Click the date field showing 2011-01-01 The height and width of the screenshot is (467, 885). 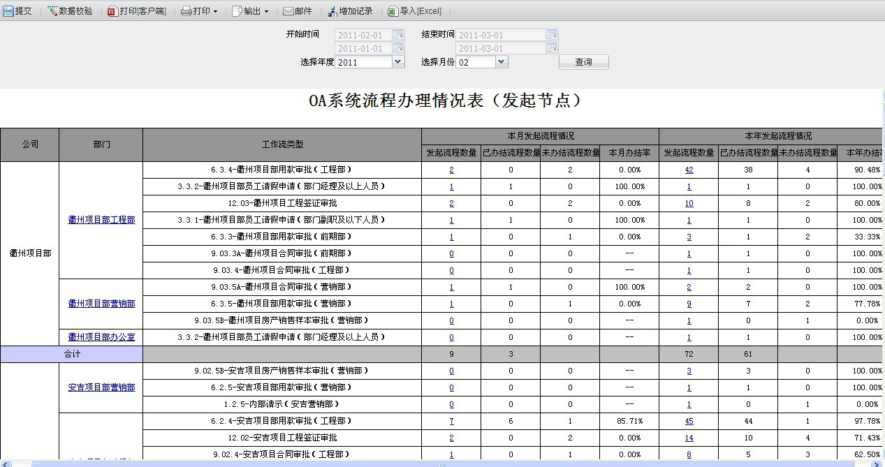(364, 49)
